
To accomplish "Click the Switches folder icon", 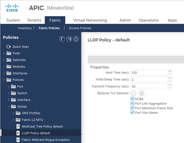I will point(9,60).
